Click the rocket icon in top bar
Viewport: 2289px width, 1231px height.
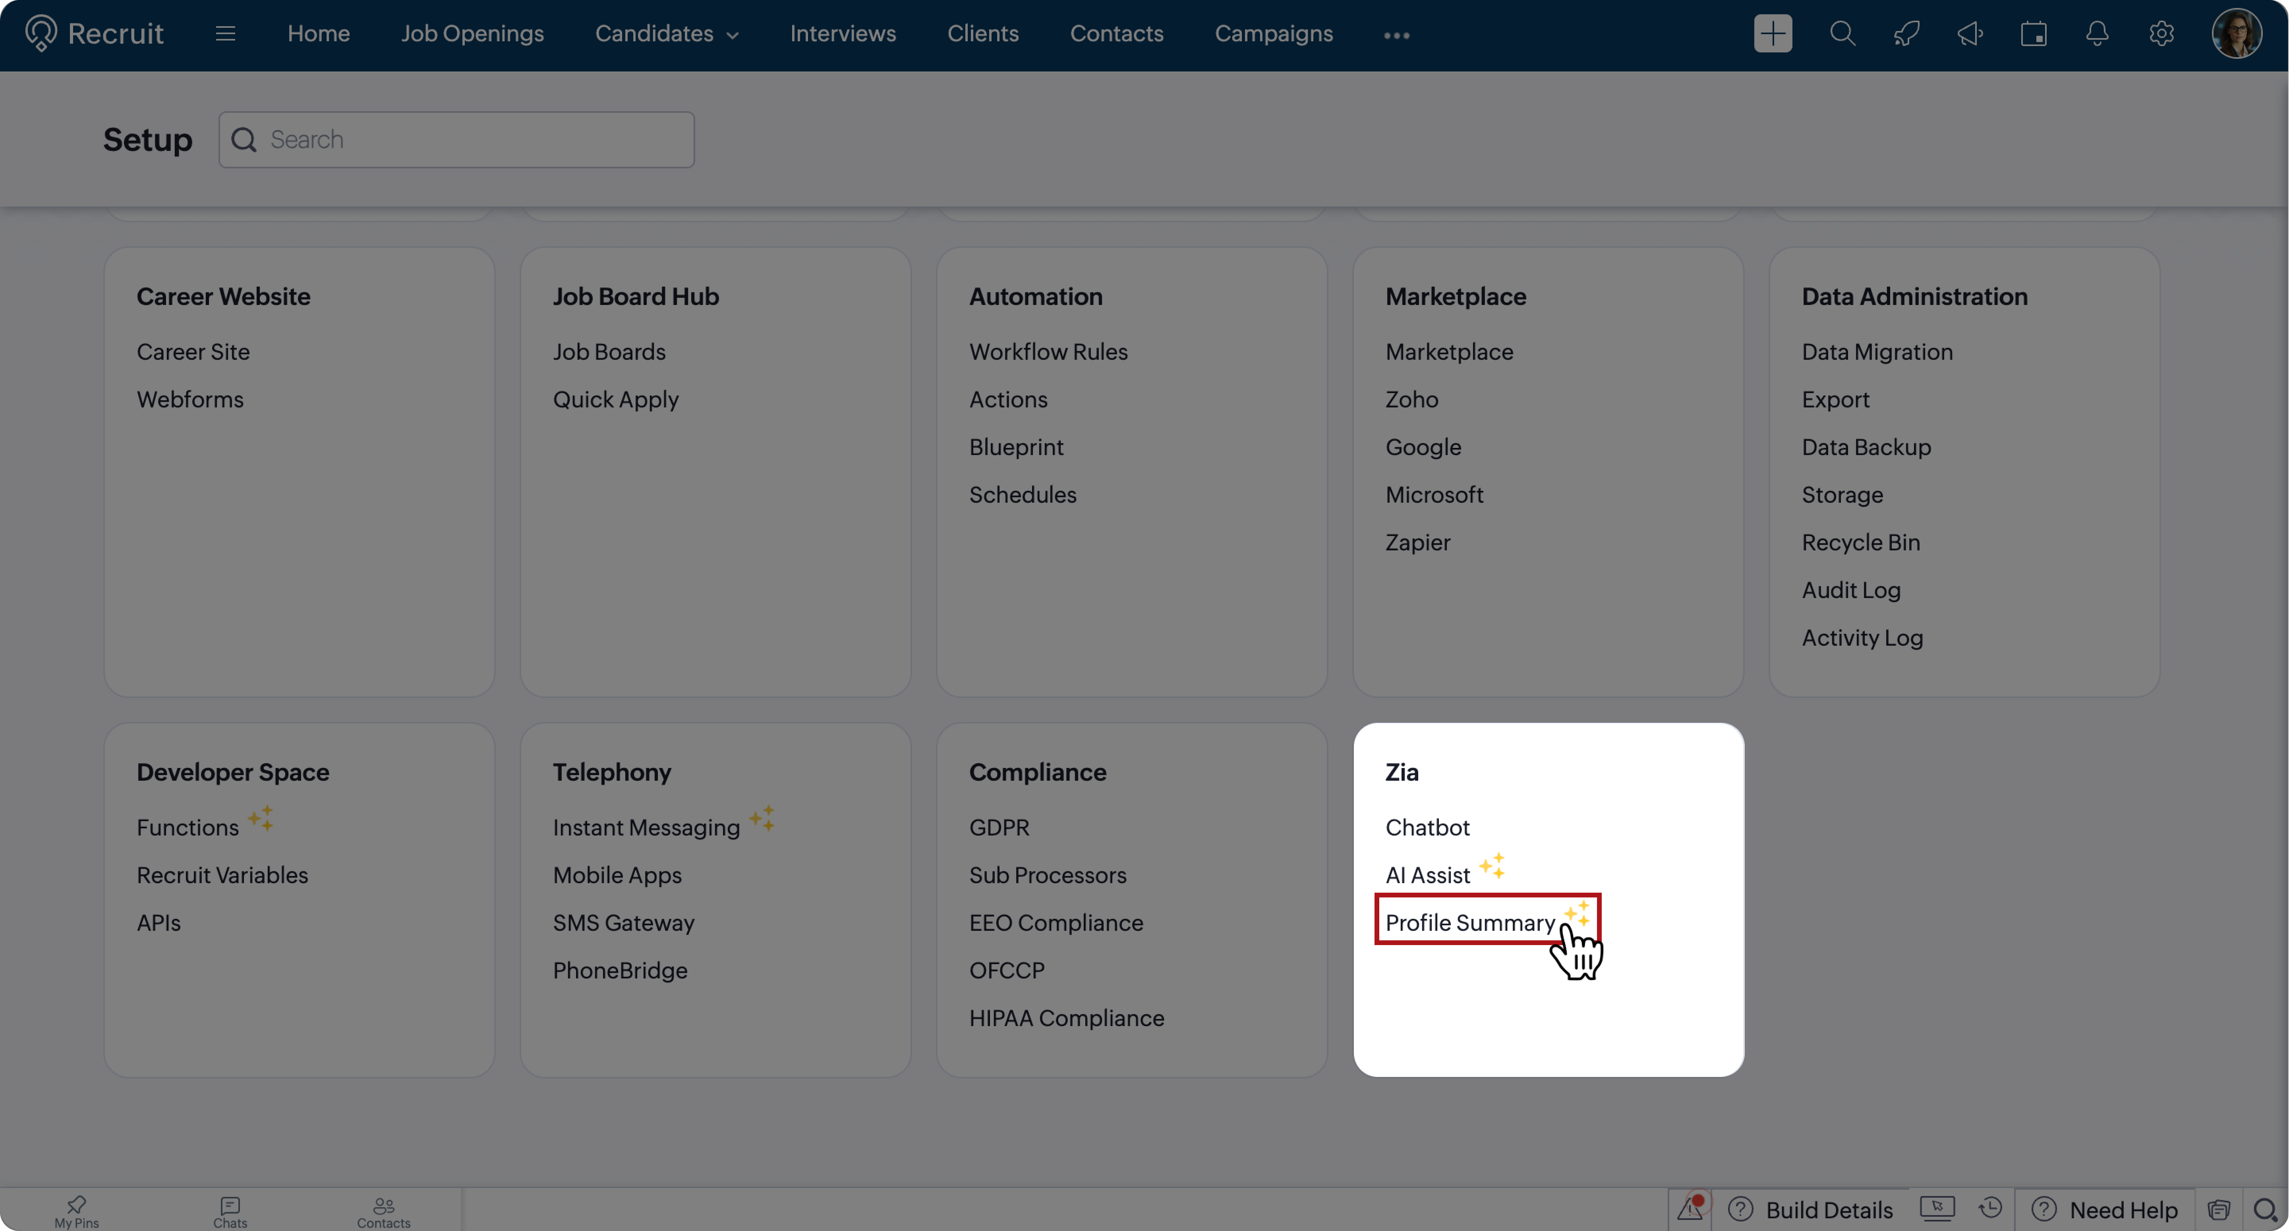(x=1906, y=34)
